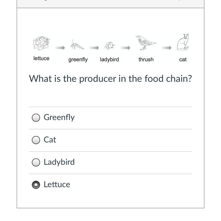The width and height of the screenshot is (221, 221).
Task: Click the ladybird beetle drawing
Action: [110, 46]
